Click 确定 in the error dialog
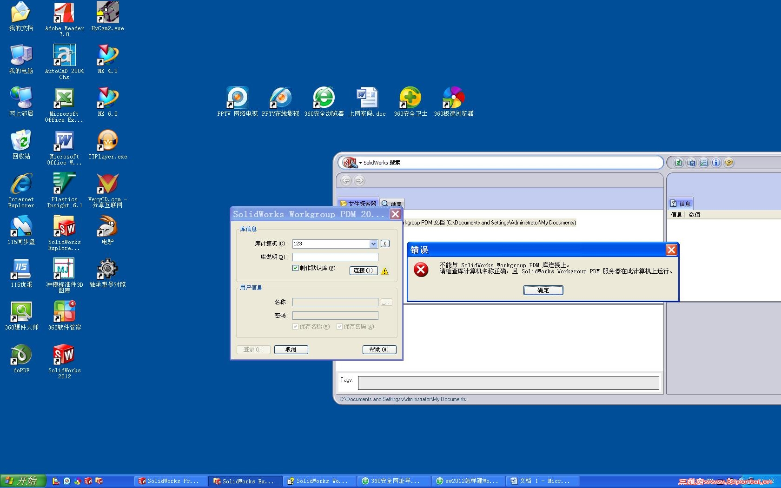 [x=543, y=290]
